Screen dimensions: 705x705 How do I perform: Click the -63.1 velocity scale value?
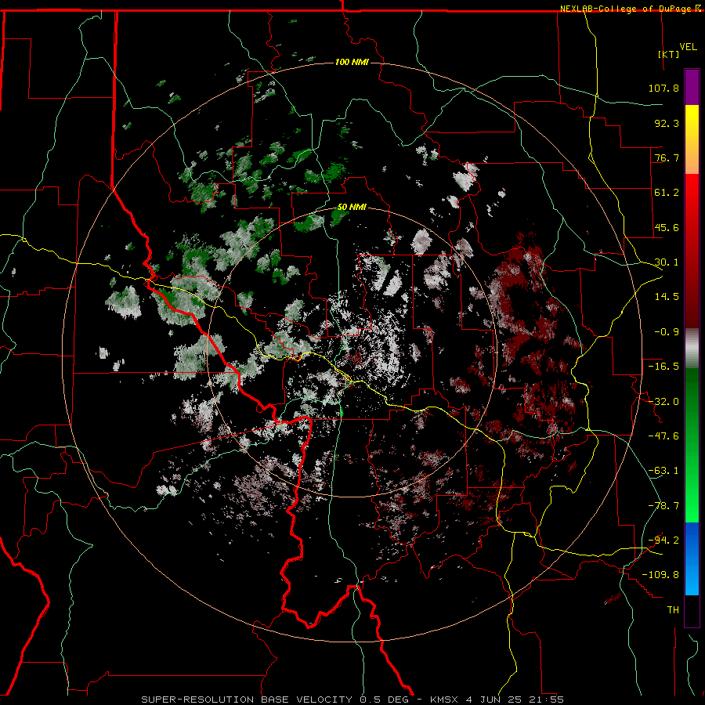(663, 471)
